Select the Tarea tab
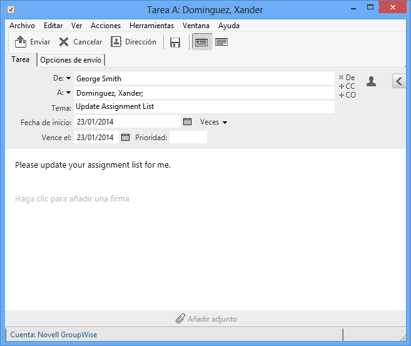This screenshot has width=411, height=346. [21, 59]
